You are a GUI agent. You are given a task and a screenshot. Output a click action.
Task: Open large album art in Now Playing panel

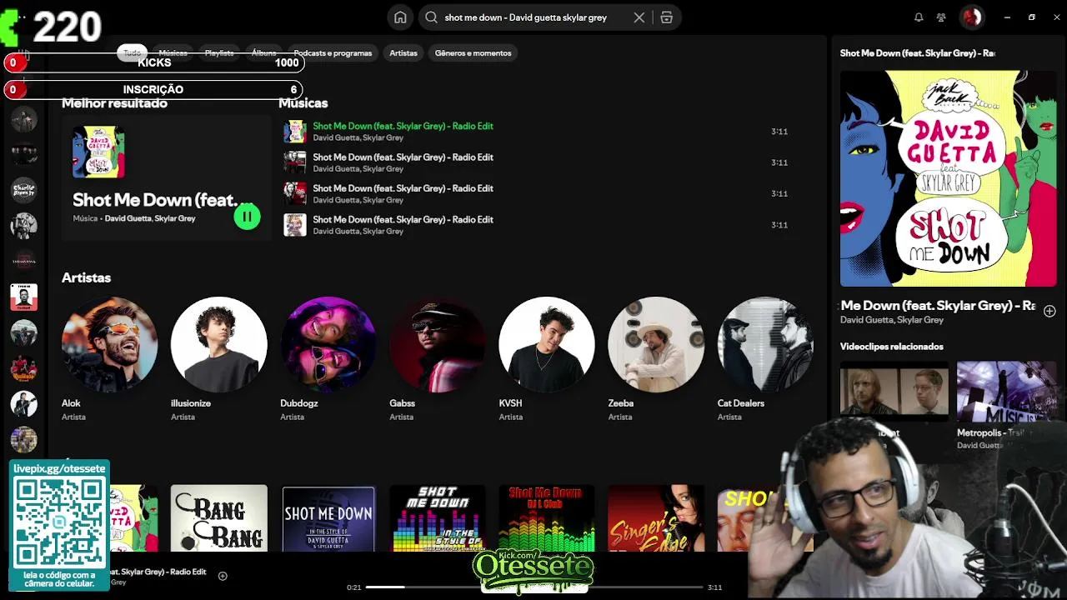948,178
